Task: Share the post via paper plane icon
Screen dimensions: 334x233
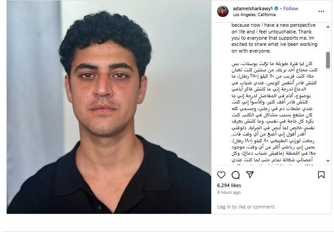Action: click(x=250, y=175)
